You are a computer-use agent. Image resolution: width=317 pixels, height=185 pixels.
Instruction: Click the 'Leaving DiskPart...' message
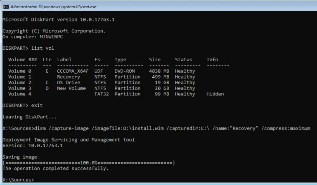(30, 117)
